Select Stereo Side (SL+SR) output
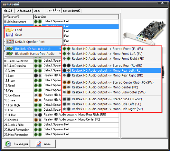Screen dimensions: 170x151 (112, 99)
